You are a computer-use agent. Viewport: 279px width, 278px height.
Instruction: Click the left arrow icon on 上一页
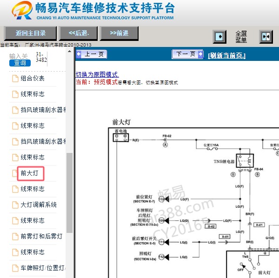point(79,54)
